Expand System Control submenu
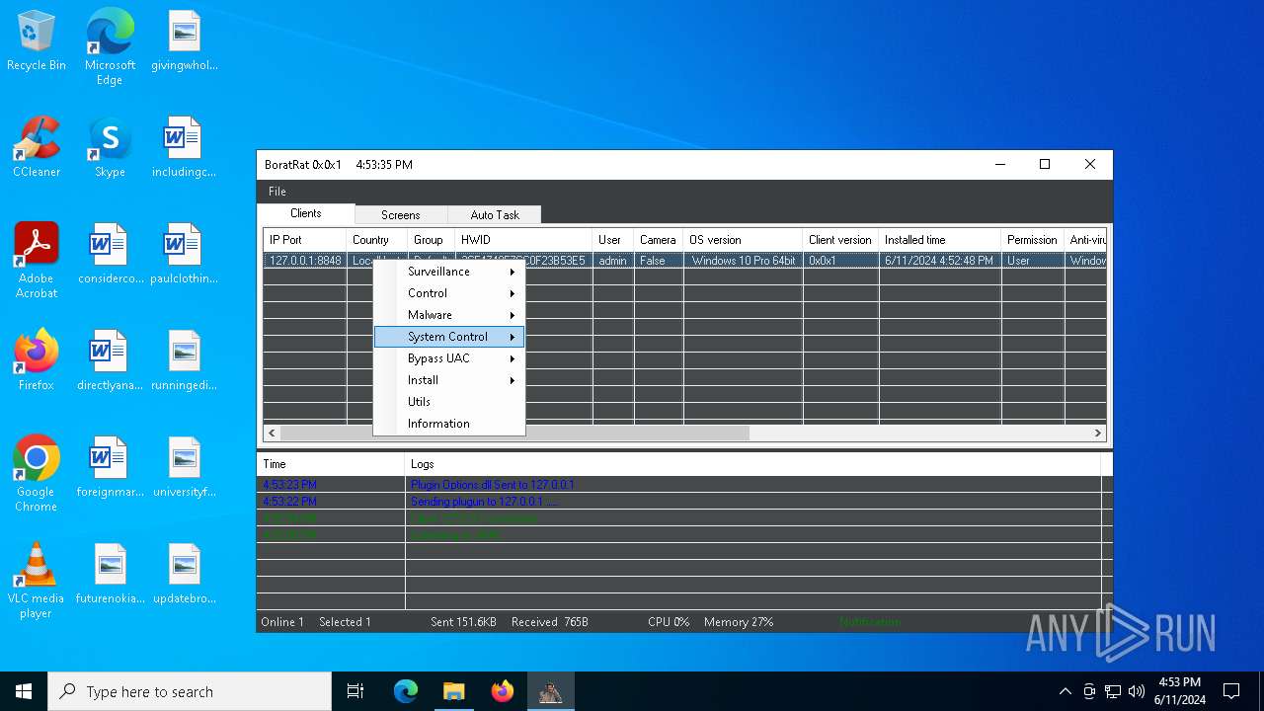 click(x=449, y=337)
